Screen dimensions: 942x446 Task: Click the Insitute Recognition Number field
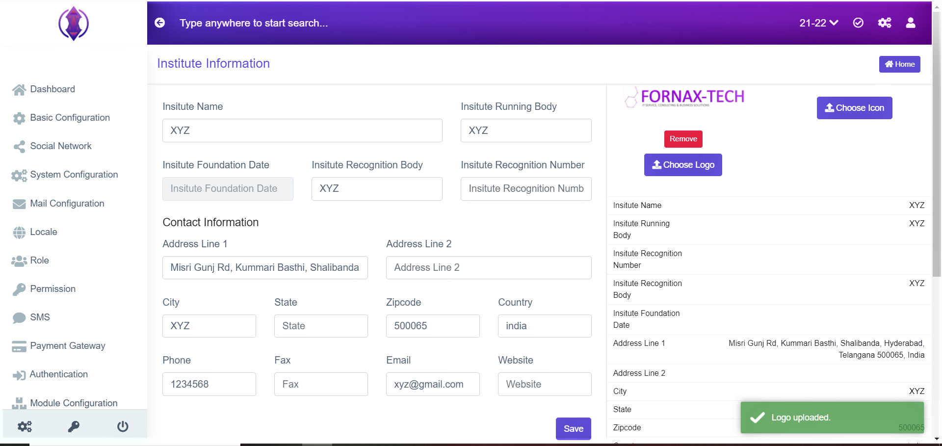(526, 189)
